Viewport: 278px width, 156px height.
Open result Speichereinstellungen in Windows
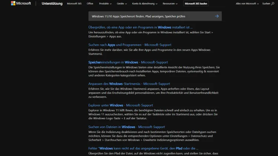[x=128, y=62]
